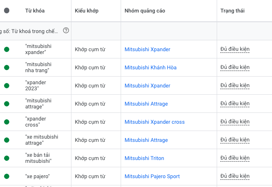
Task: Click the Nhóm quảng cáo column header
Action: click(x=144, y=11)
